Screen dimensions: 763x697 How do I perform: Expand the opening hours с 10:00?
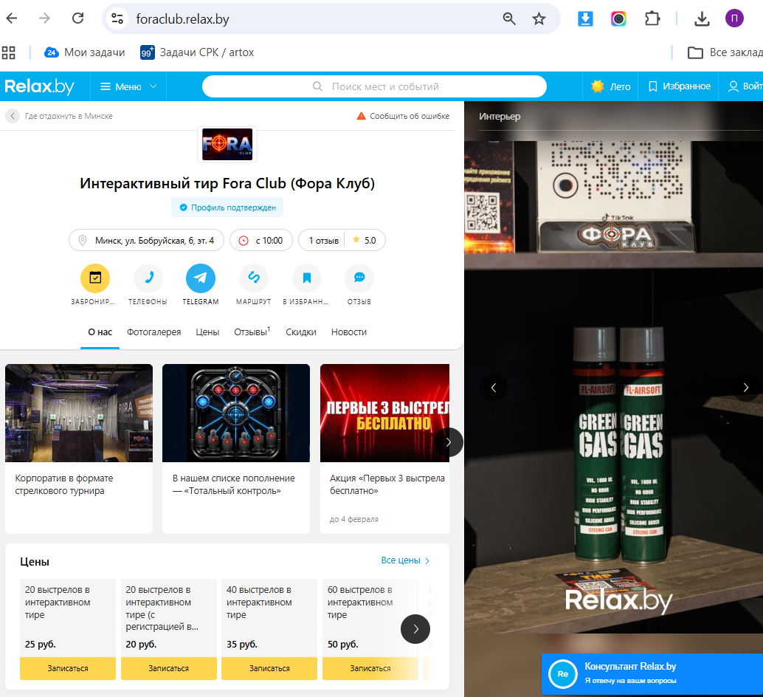(261, 241)
